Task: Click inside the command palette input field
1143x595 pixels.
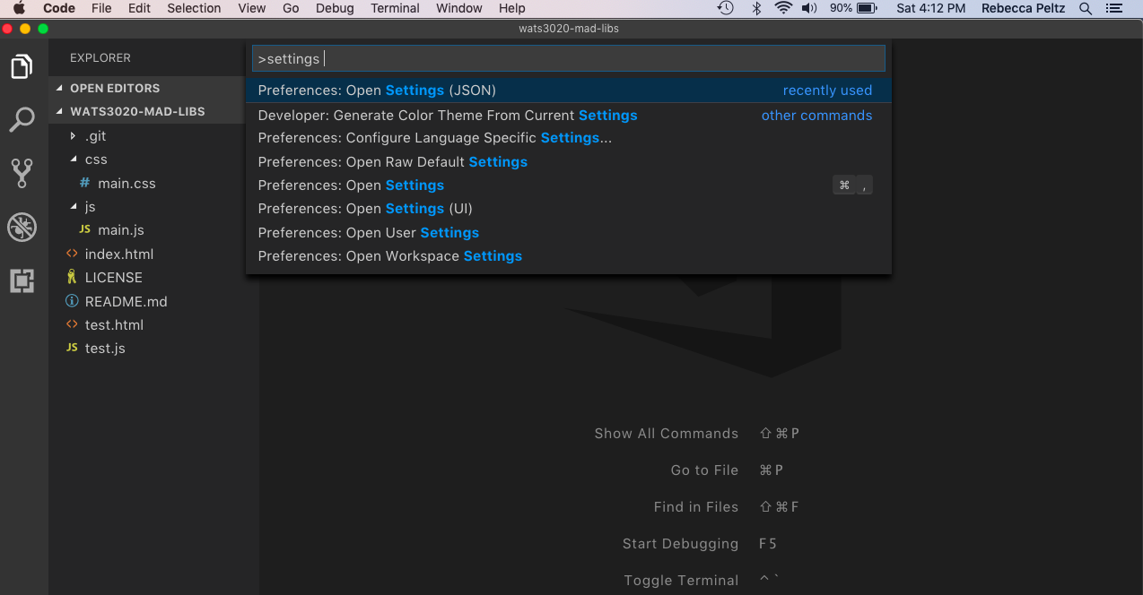Action: click(568, 57)
